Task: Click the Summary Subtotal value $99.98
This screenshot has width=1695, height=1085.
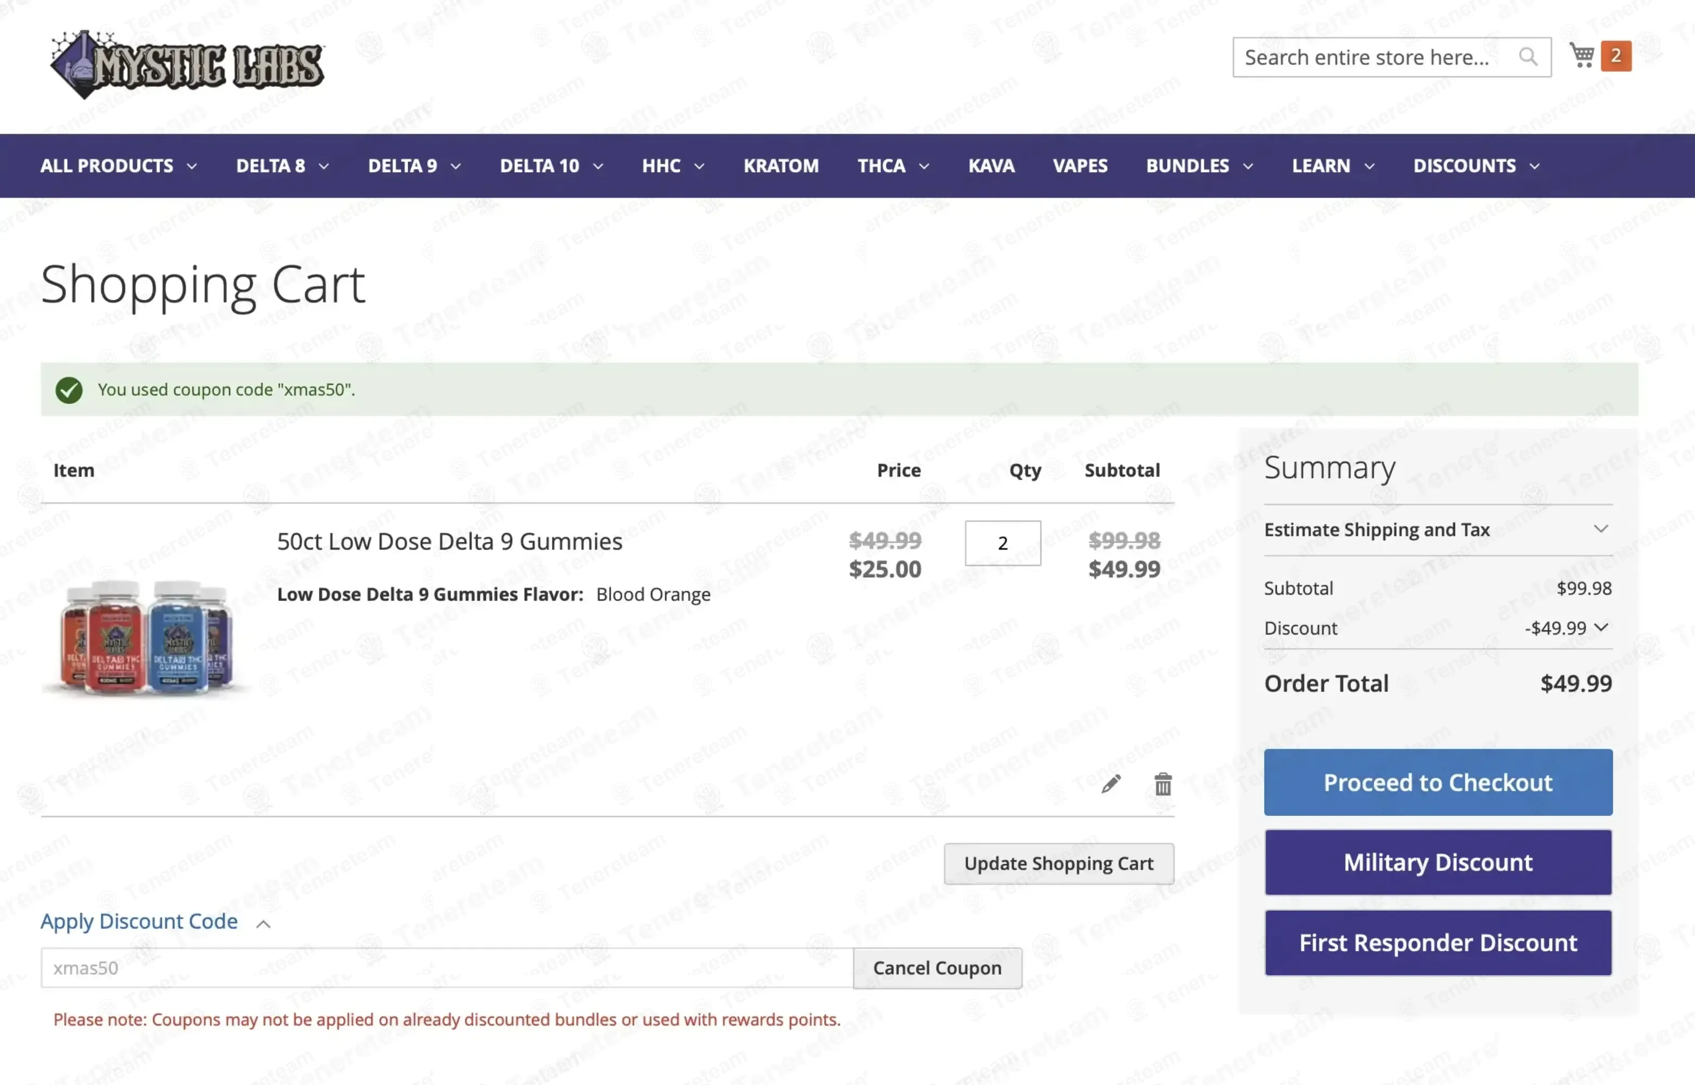Action: coord(1583,589)
